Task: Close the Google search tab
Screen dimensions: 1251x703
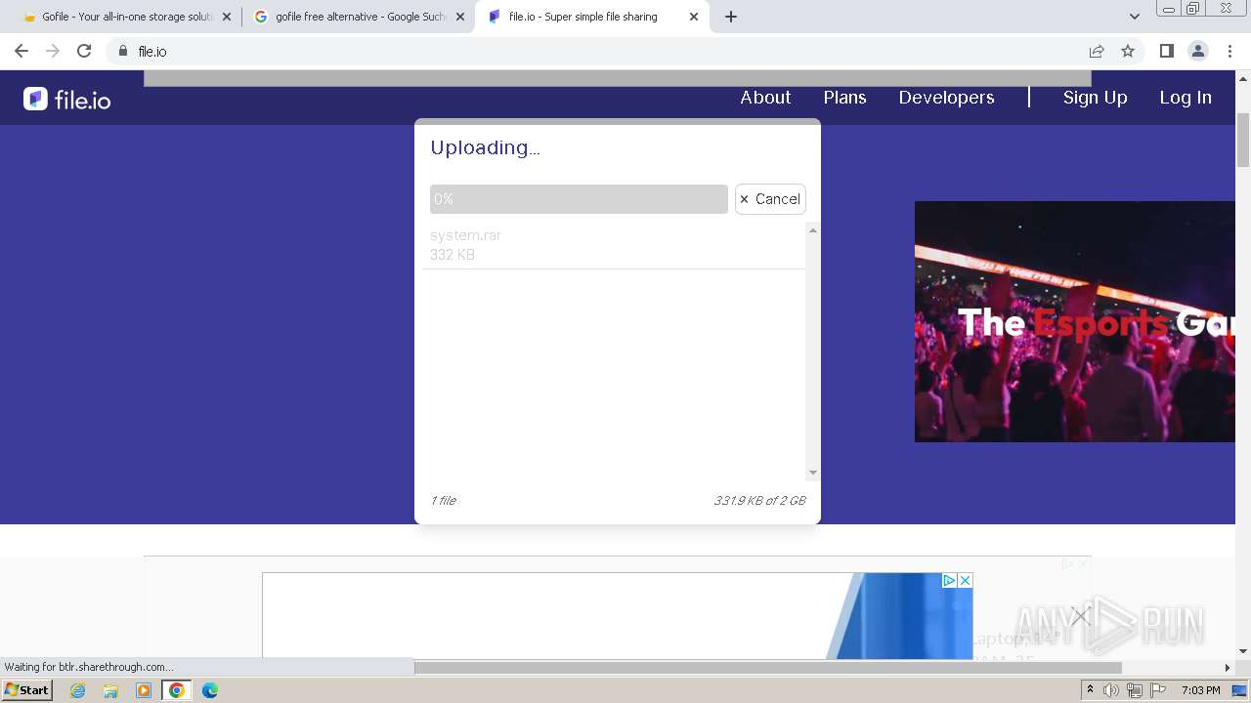Action: coord(460,17)
